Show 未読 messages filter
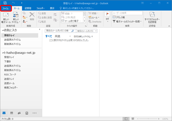This screenshot has width=172, height=121. point(57,36)
